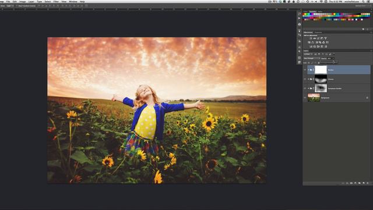373x210 pixels.
Task: Toggle lock all for layer
Action: coord(319,63)
